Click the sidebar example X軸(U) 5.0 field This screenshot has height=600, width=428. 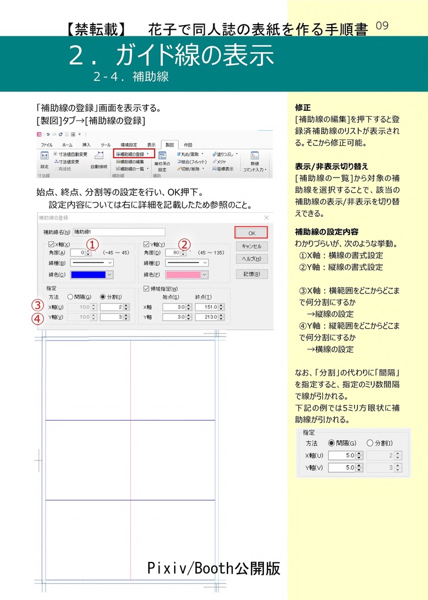tap(345, 455)
